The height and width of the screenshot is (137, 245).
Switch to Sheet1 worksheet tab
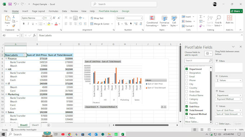[35, 125]
